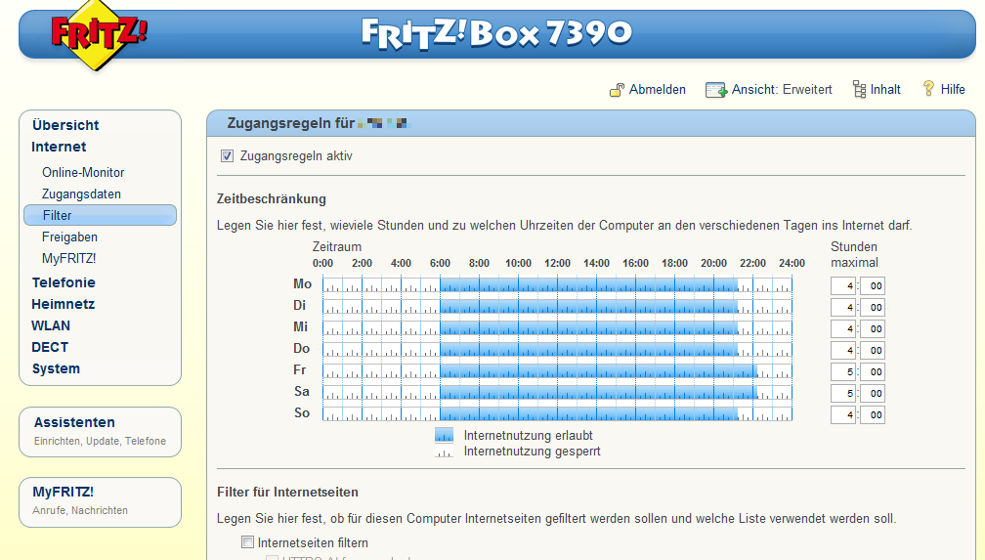Image resolution: width=985 pixels, height=560 pixels.
Task: Open Online-Monitor submenu item
Action: pyautogui.click(x=83, y=172)
